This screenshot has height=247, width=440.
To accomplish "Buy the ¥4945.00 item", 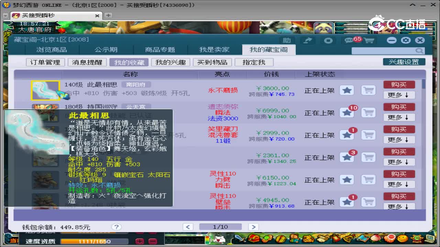I will [399, 196].
